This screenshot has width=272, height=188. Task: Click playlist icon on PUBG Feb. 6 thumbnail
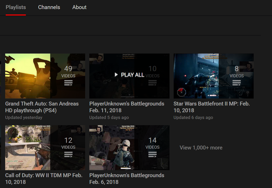coord(152,154)
